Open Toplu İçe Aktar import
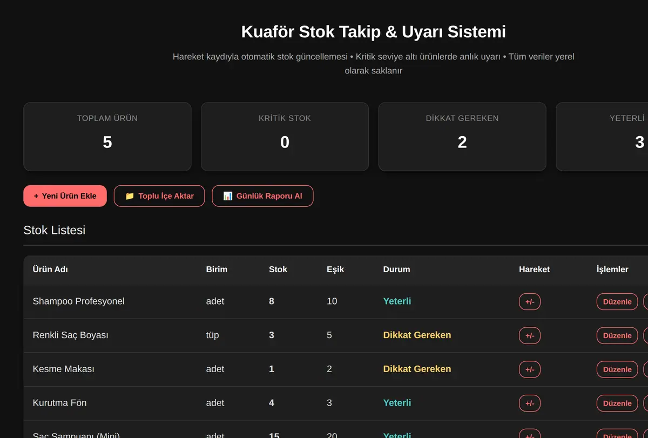Image resolution: width=648 pixels, height=438 pixels. [159, 196]
